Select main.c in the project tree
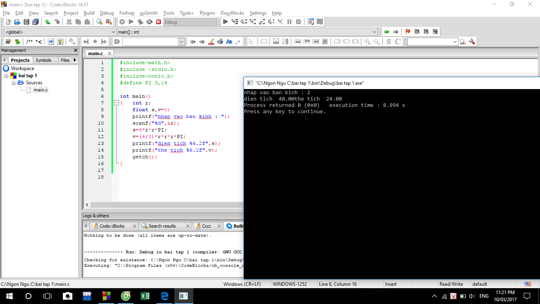Screen dimensions: 540x304 tap(41, 90)
